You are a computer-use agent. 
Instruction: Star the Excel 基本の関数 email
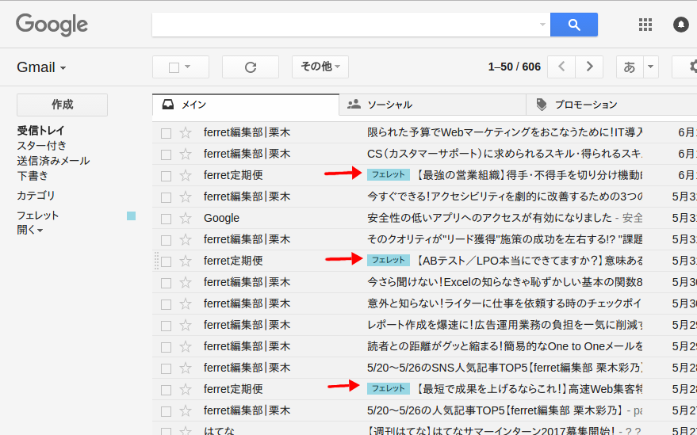point(186,282)
